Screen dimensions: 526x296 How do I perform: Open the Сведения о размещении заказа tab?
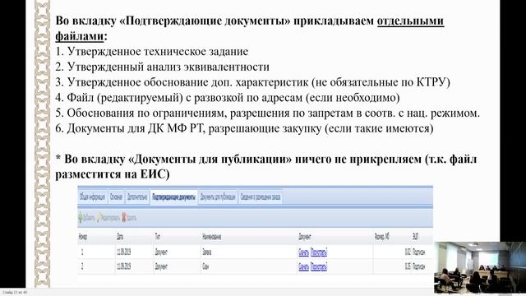(x=261, y=197)
